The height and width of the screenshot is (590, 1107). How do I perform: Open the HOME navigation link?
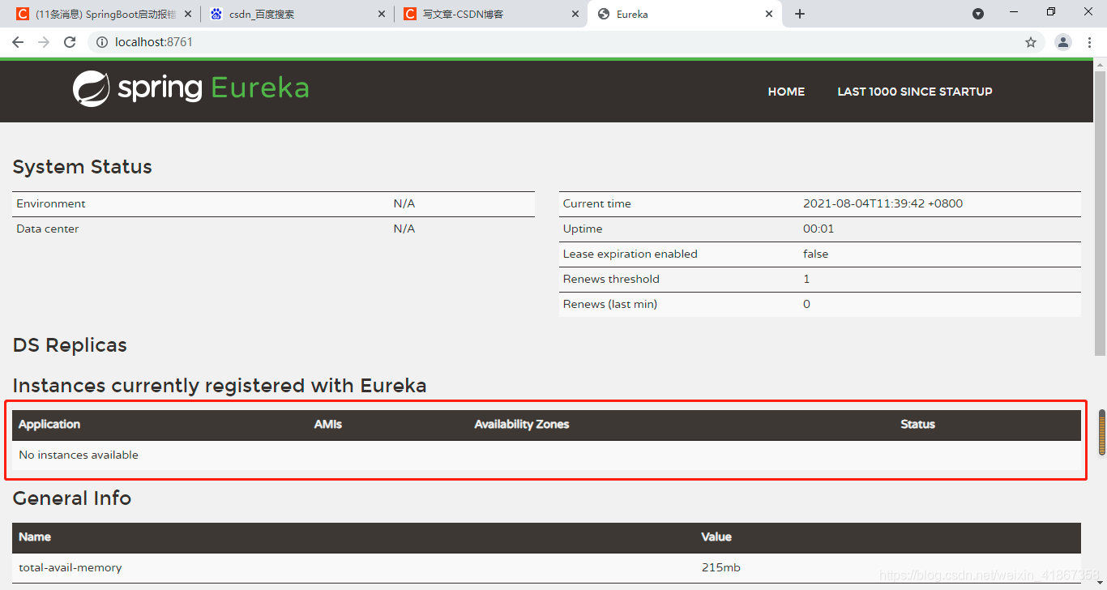click(786, 92)
